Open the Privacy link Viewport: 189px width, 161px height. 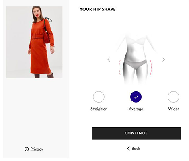37,149
